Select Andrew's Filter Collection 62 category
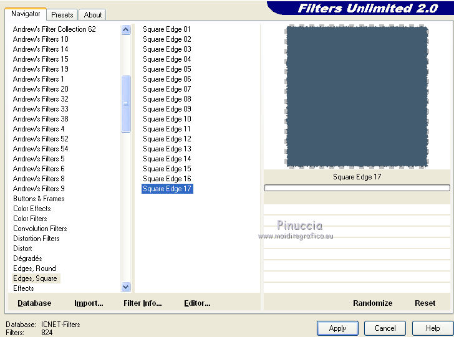Screen dimensions: 454x337 click(x=54, y=29)
